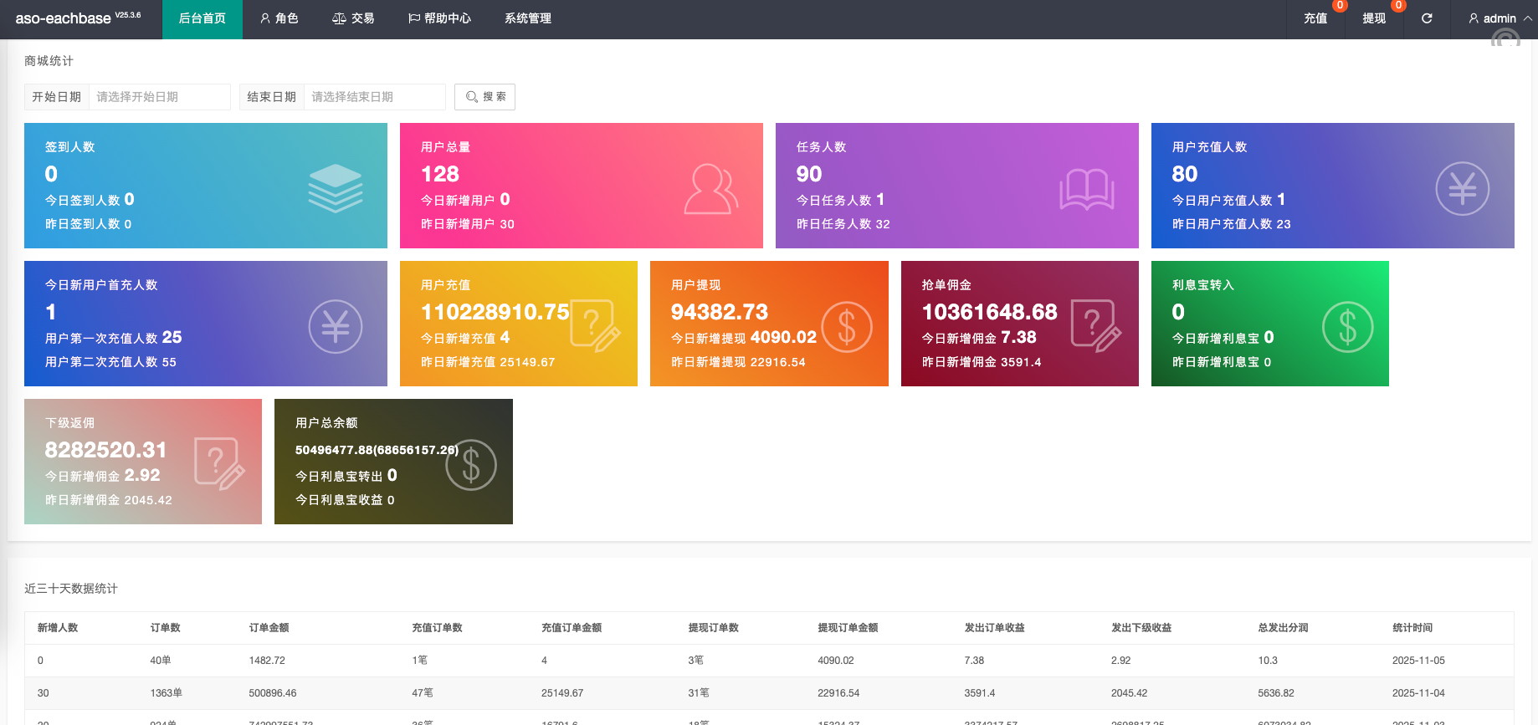Click the yen icon in 用户充值人数 card
The image size is (1538, 725).
click(1462, 188)
